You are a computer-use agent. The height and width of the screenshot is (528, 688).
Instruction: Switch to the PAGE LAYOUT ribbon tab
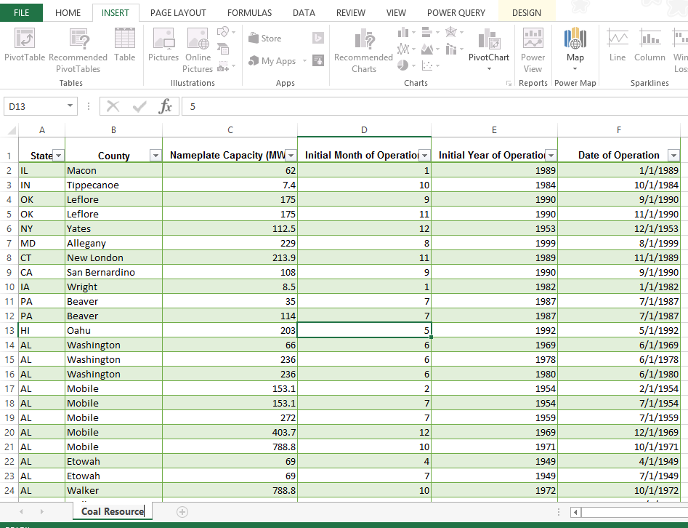(x=178, y=12)
